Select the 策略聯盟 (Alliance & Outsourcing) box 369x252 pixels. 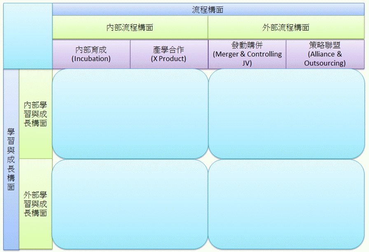point(325,54)
